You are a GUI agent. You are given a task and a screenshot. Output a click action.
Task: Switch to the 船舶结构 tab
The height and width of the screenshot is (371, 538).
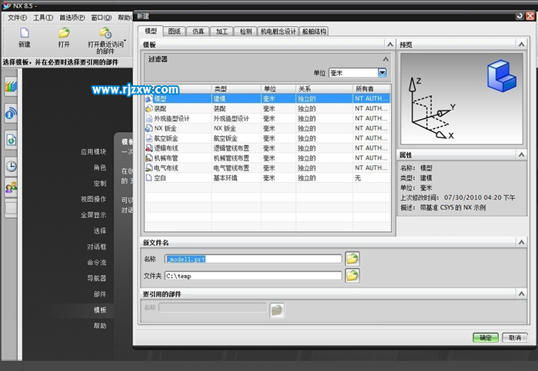(314, 31)
